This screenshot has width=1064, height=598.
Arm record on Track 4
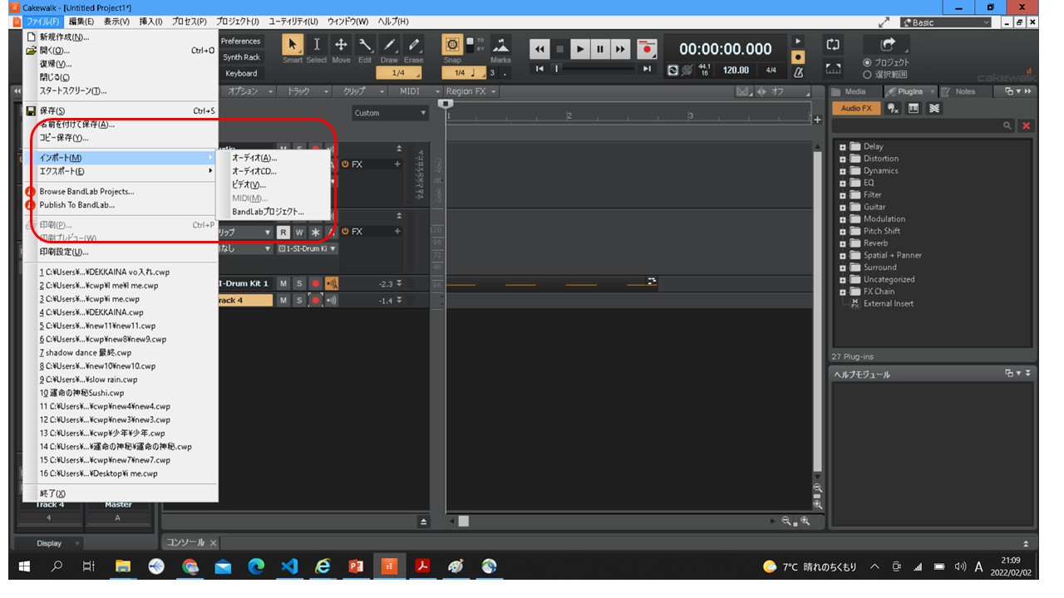(316, 300)
